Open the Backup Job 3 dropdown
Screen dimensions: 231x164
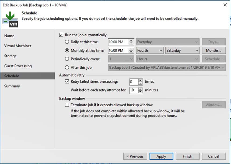tap(167, 68)
